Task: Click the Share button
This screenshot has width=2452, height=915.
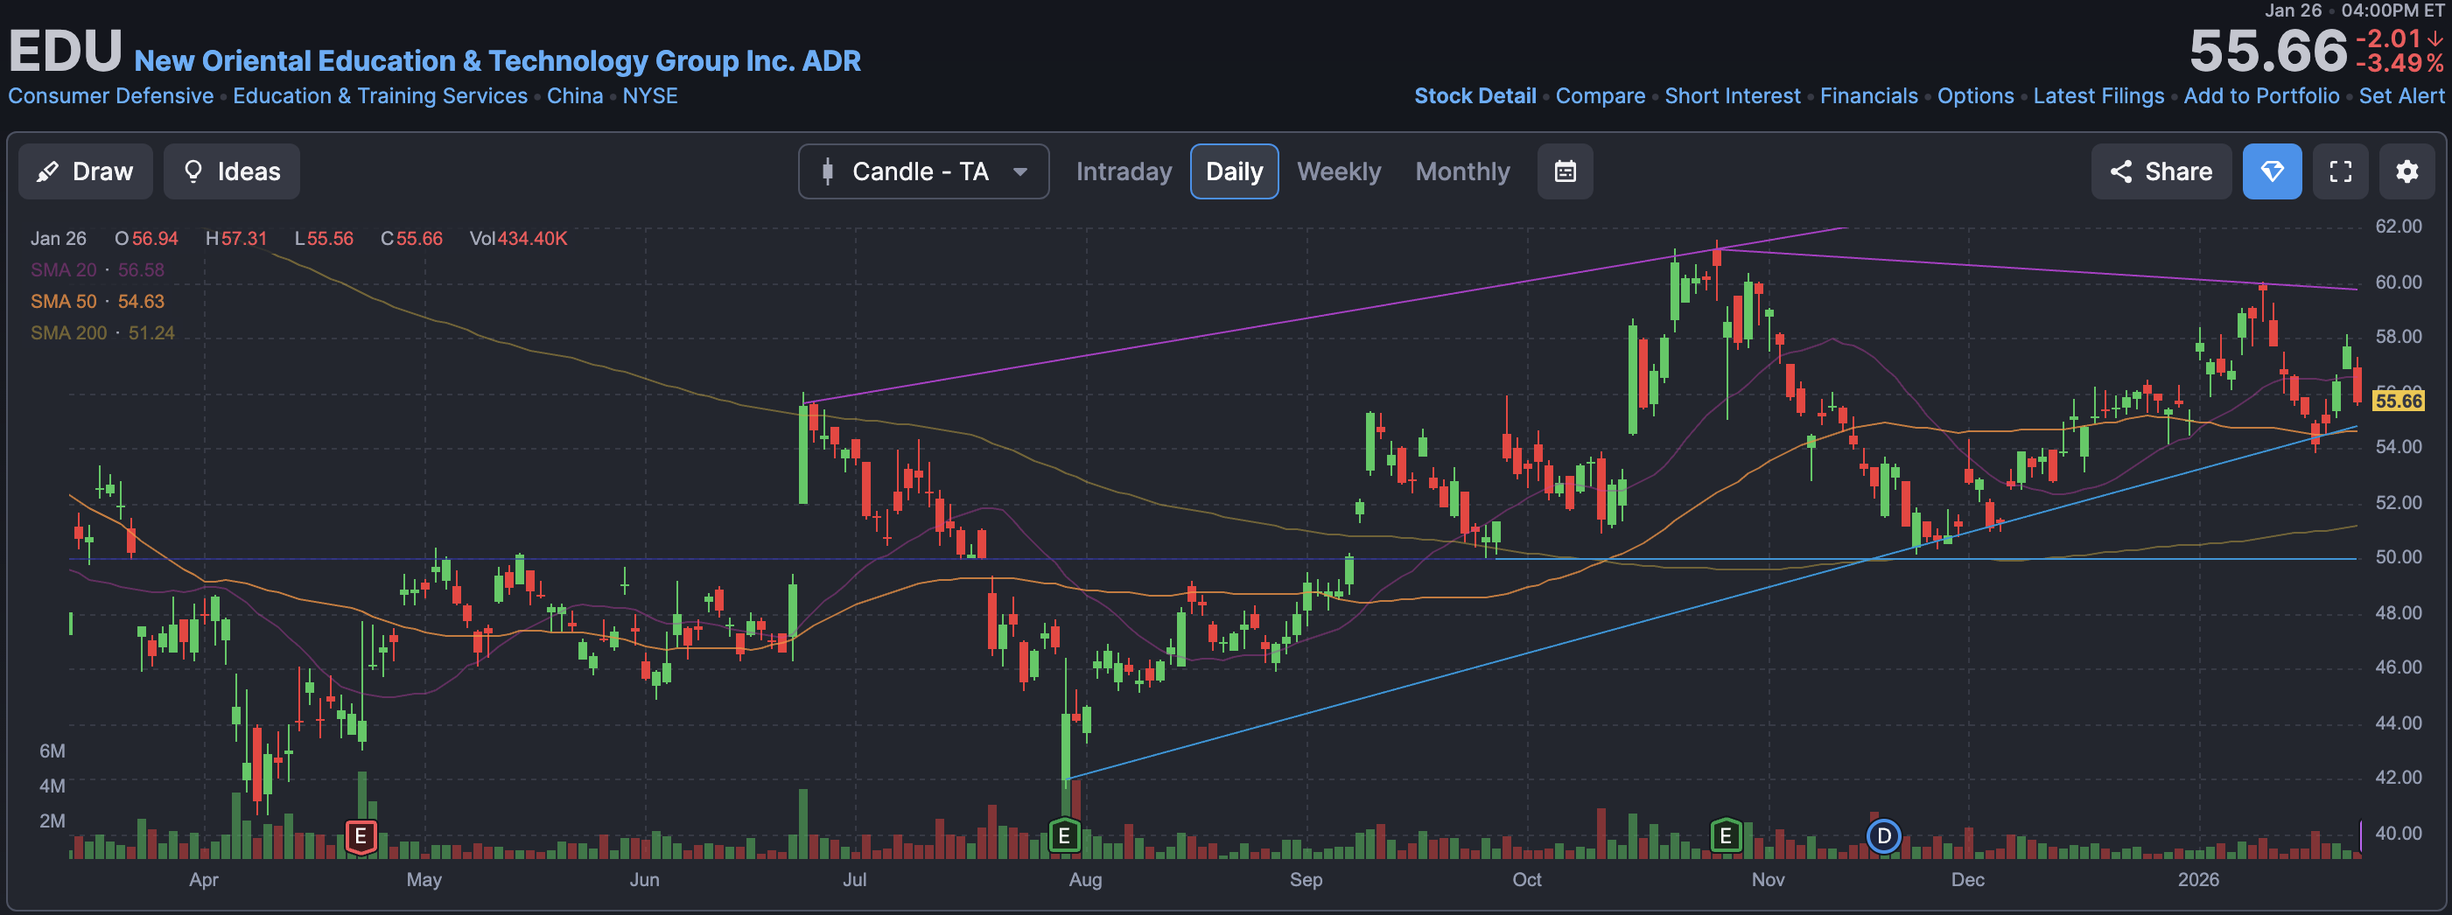Action: coord(2161,171)
